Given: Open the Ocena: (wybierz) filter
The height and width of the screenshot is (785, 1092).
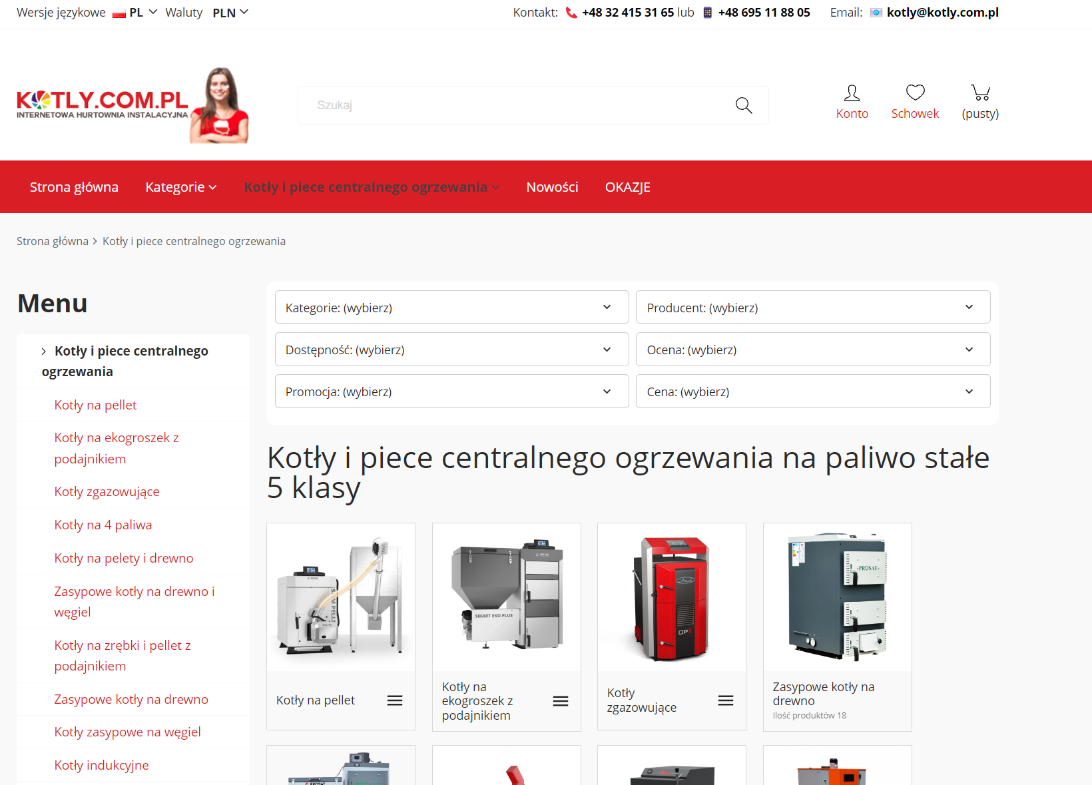Looking at the screenshot, I should click(813, 349).
